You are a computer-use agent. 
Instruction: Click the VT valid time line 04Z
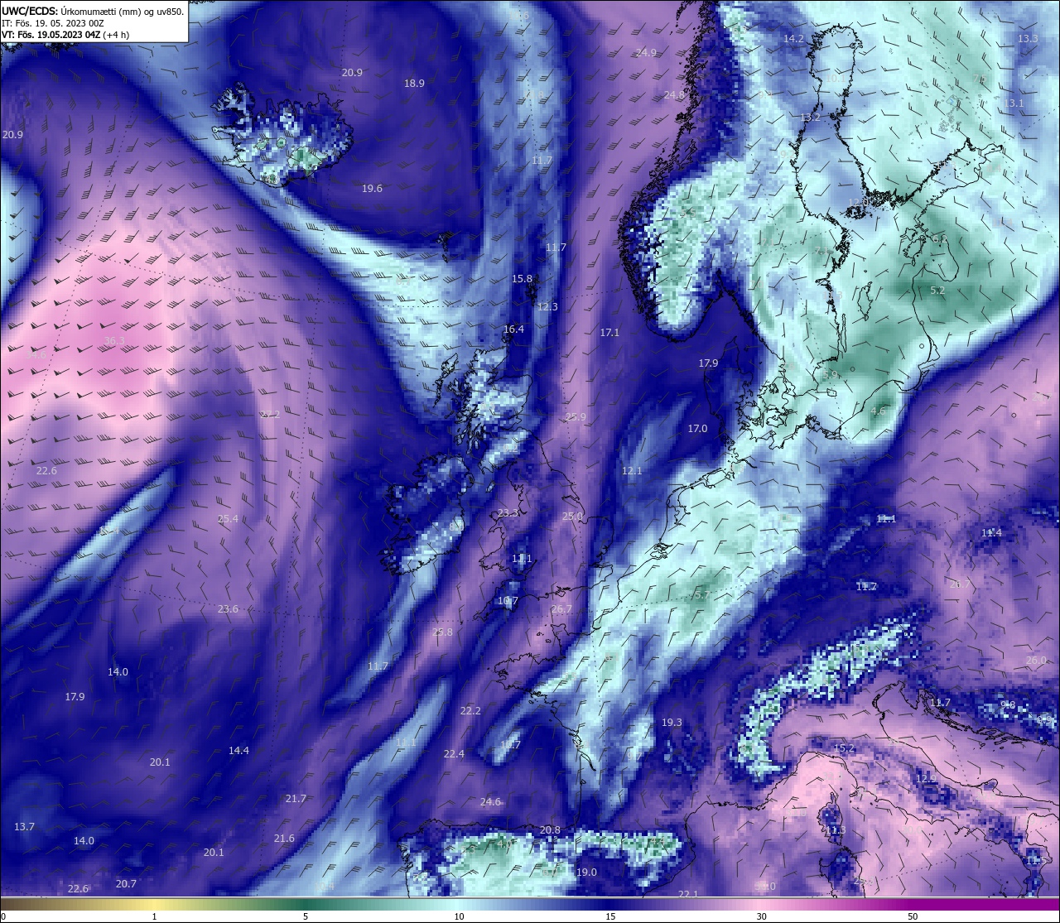click(x=65, y=35)
